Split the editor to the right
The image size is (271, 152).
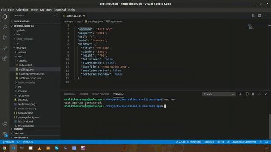pyautogui.click(x=260, y=16)
